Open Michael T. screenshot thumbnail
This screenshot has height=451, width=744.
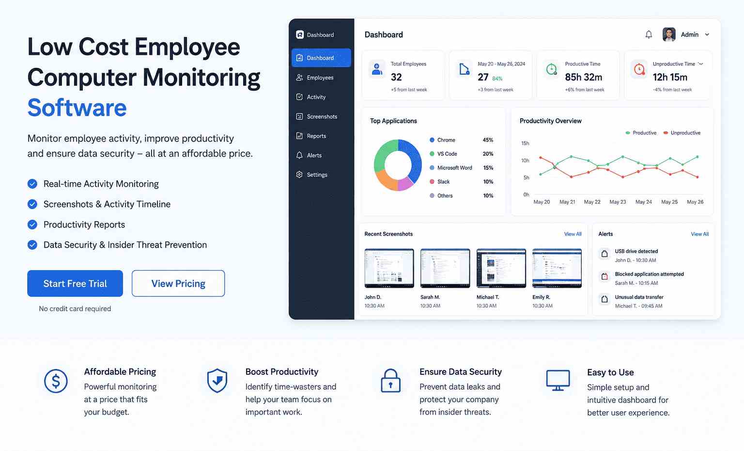[x=501, y=268]
